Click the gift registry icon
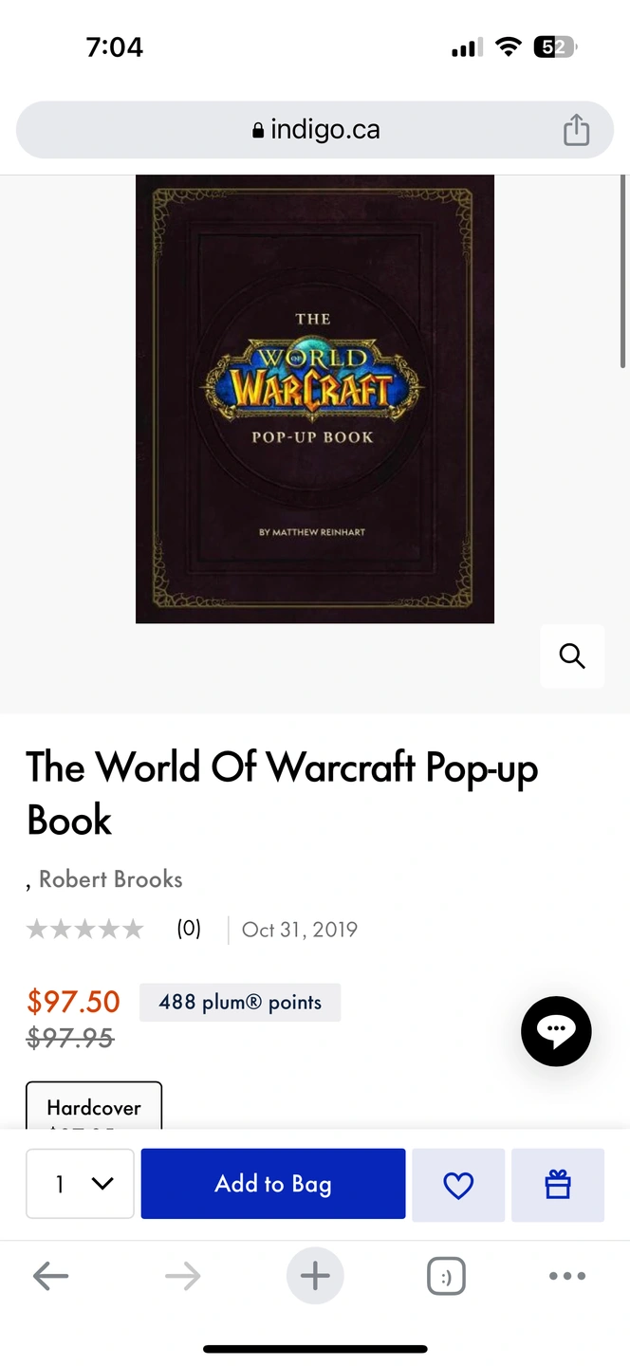The width and height of the screenshot is (630, 1366). point(558,1184)
